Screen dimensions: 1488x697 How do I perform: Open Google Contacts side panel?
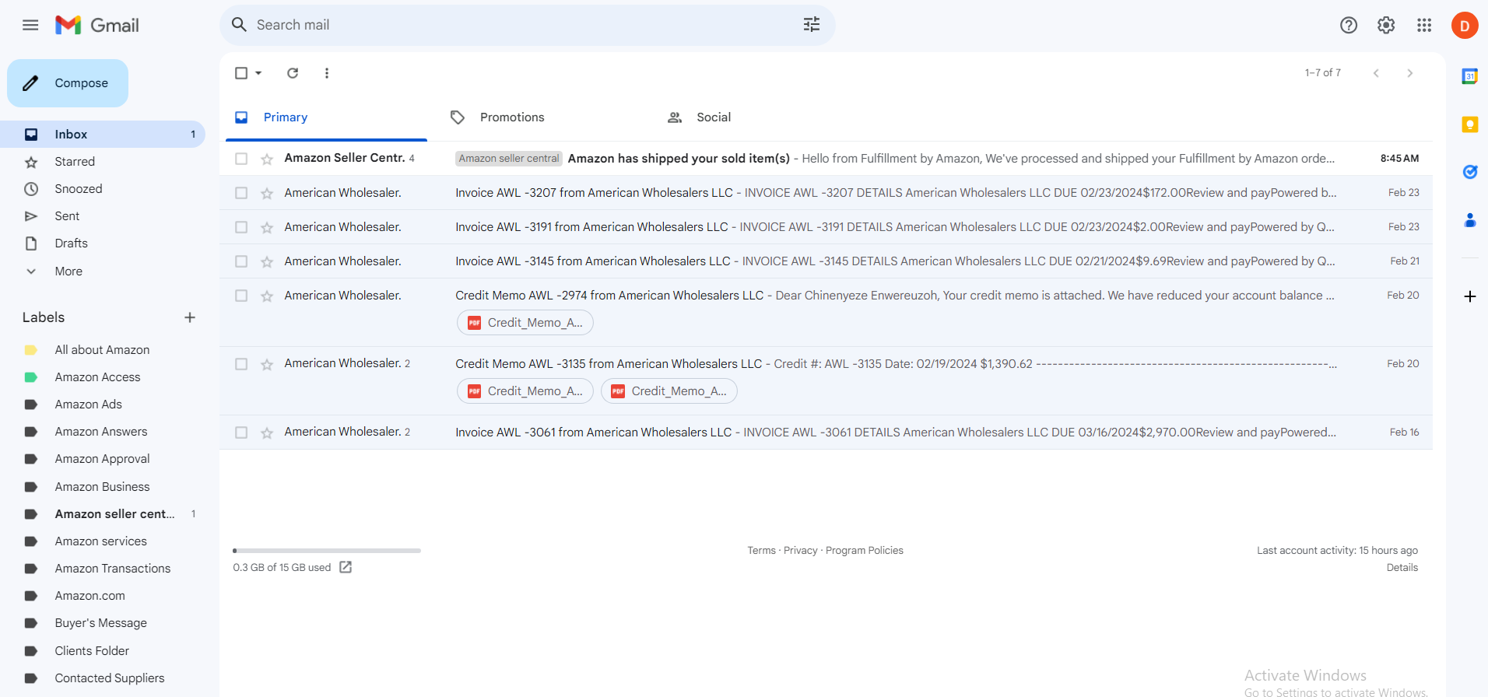(1470, 220)
